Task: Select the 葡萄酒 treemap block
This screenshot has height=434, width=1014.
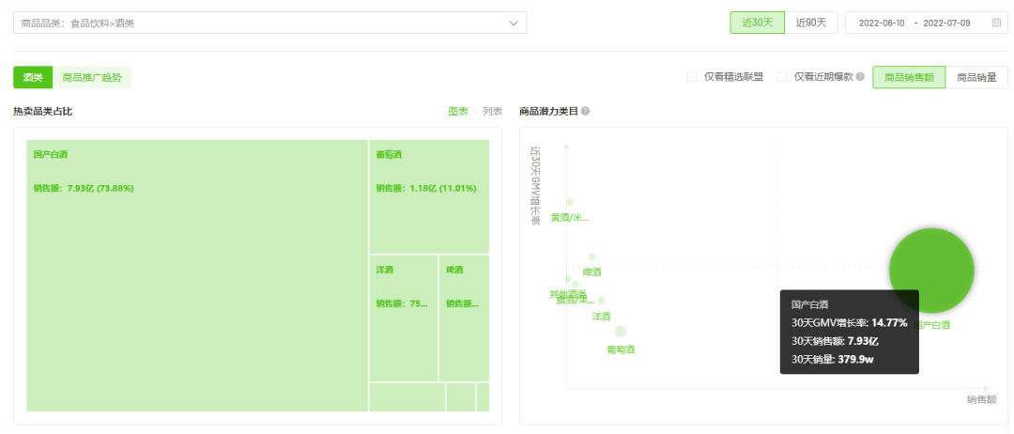Action: click(429, 196)
